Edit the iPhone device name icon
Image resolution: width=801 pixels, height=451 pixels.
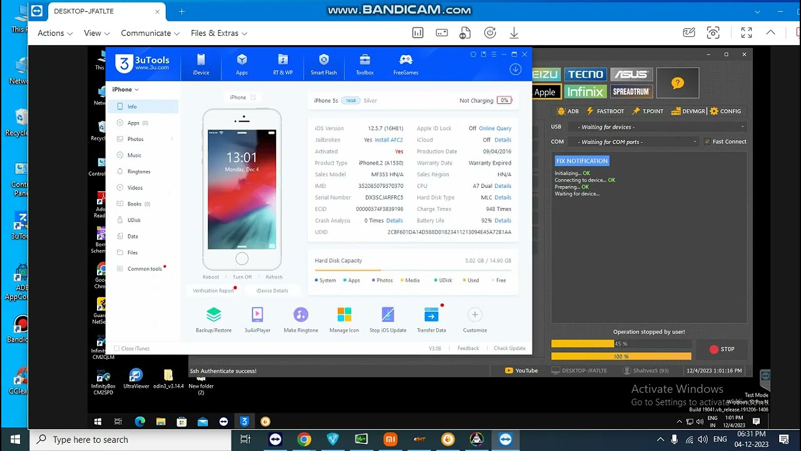(253, 97)
